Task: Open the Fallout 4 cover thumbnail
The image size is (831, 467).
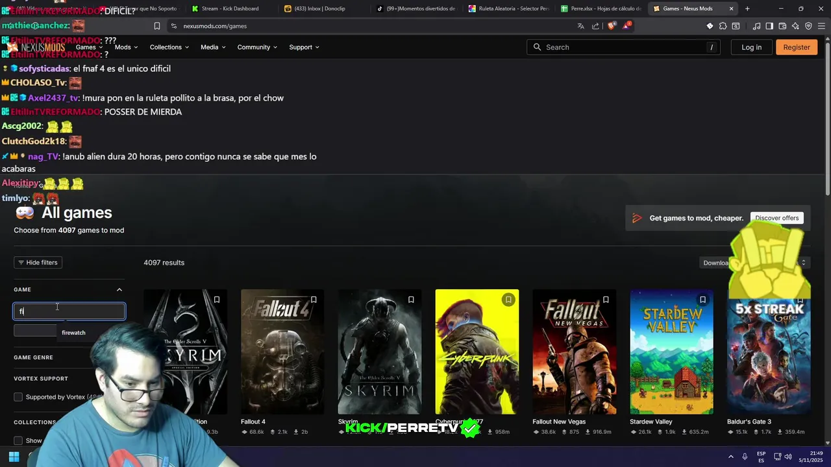Action: 282,352
